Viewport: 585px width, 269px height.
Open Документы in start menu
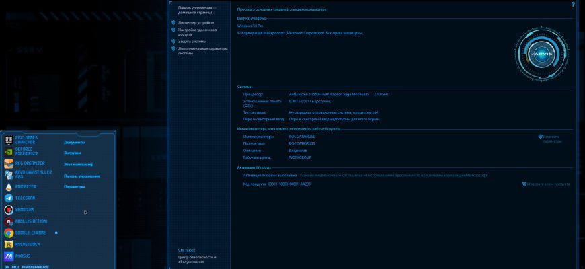[74, 142]
